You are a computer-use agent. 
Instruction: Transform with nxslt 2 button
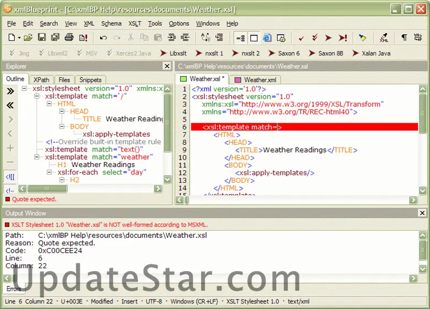(x=246, y=53)
